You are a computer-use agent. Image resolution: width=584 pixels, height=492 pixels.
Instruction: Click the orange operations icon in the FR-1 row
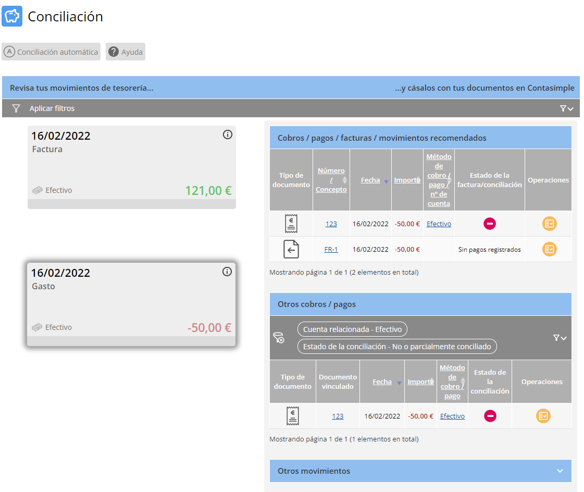click(x=549, y=249)
